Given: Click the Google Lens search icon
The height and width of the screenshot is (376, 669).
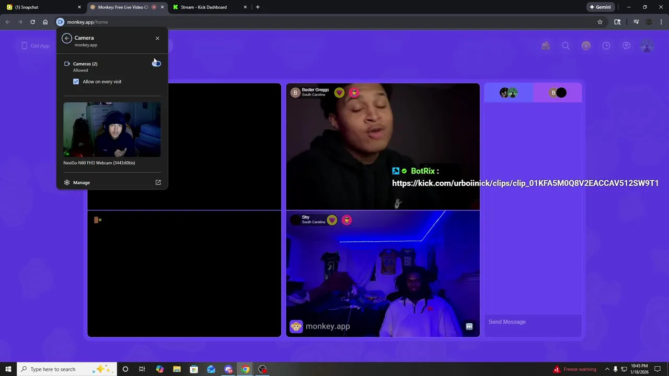Looking at the screenshot, I should click(617, 22).
